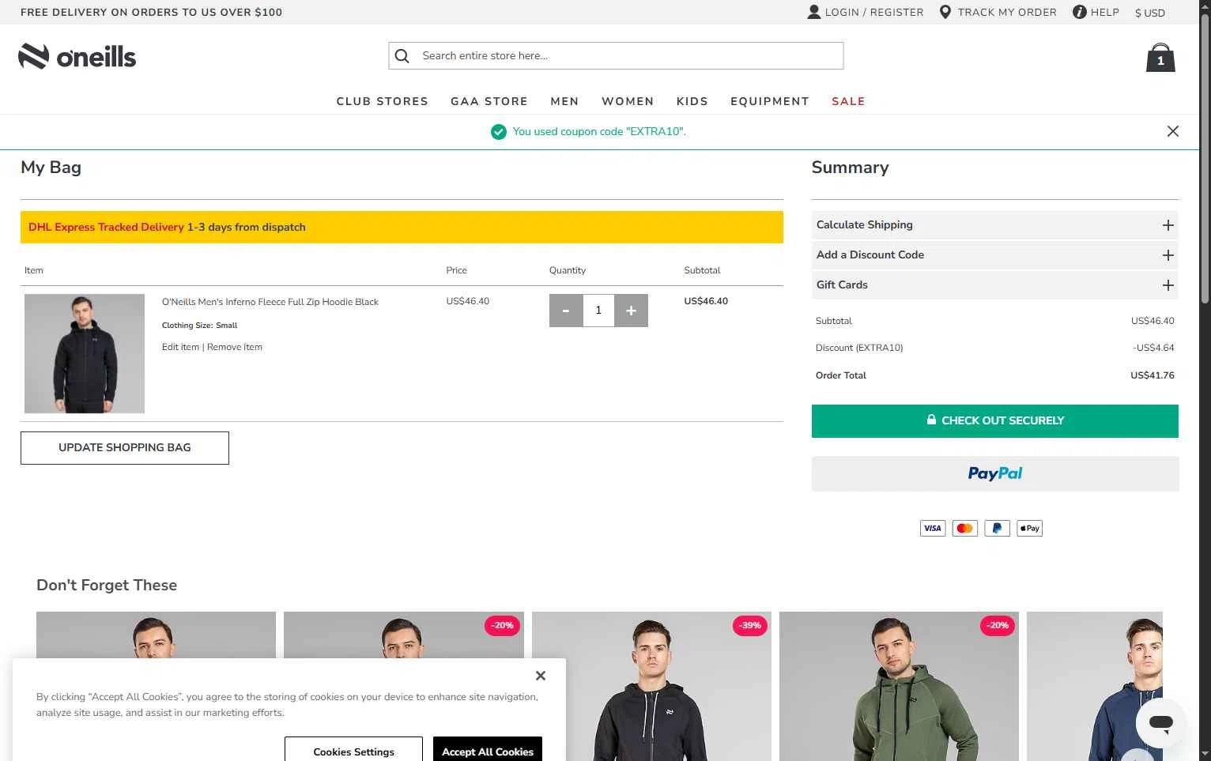Open Equipment menu
Screen dimensions: 1211x761
point(769,101)
